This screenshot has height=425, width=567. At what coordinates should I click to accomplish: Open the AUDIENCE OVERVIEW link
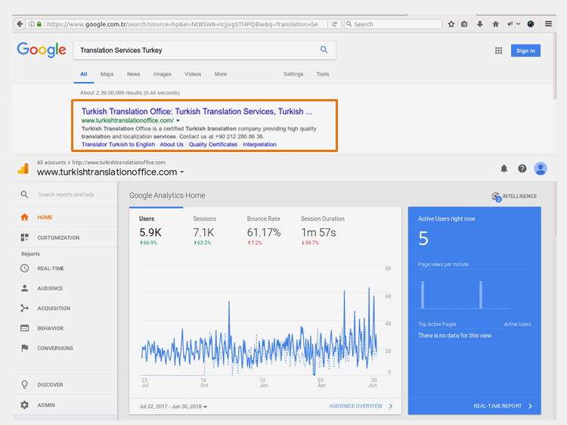(361, 406)
